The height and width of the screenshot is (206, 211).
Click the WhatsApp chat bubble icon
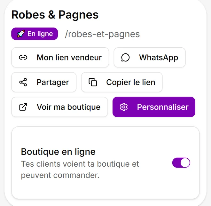pos(125,58)
